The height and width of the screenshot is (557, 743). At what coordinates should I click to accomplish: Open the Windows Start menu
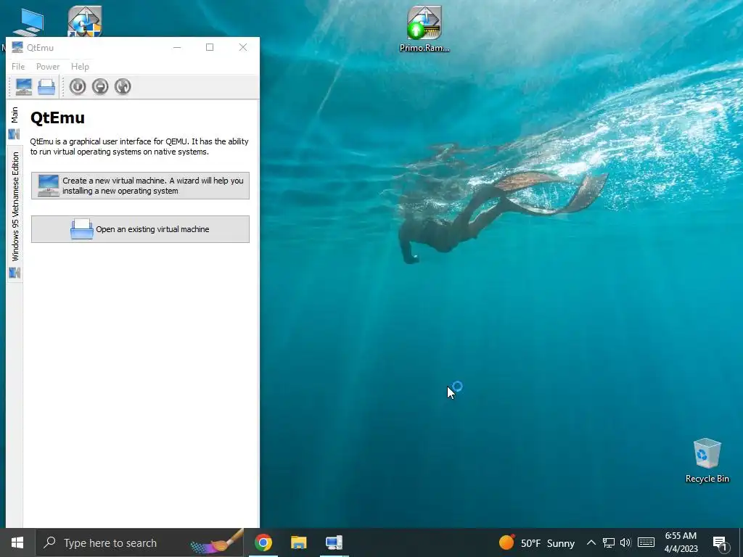coord(17,542)
